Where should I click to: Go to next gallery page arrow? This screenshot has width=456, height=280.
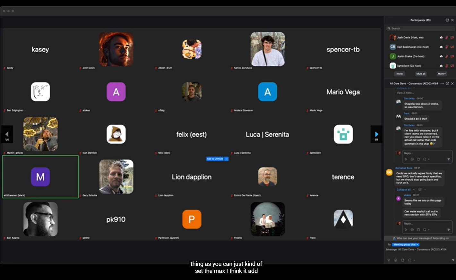(x=376, y=134)
